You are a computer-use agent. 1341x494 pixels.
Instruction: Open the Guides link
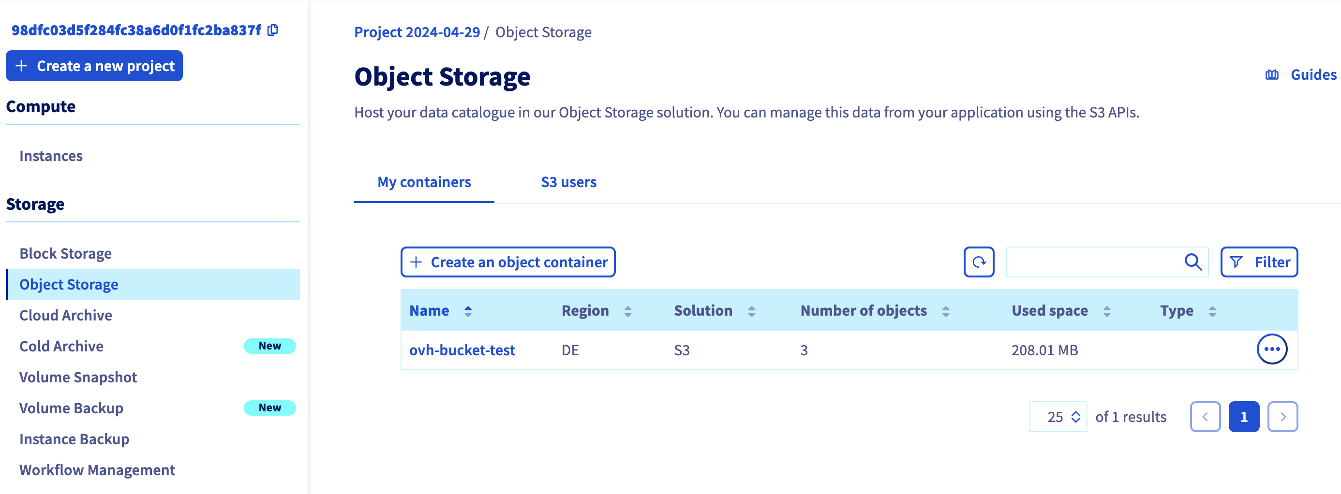tap(1313, 75)
